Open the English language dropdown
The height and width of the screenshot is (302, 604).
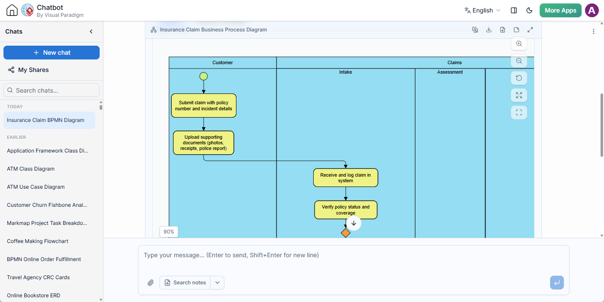click(482, 10)
